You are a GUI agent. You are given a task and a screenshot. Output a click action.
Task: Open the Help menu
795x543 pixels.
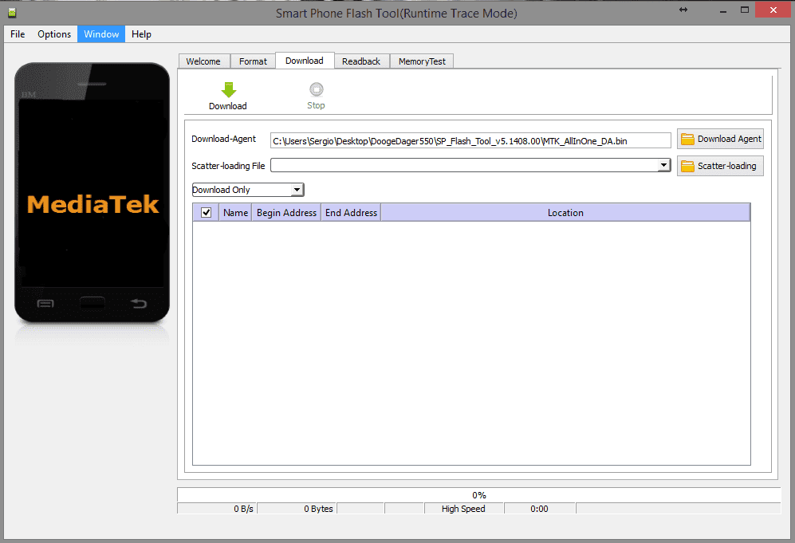pos(141,34)
